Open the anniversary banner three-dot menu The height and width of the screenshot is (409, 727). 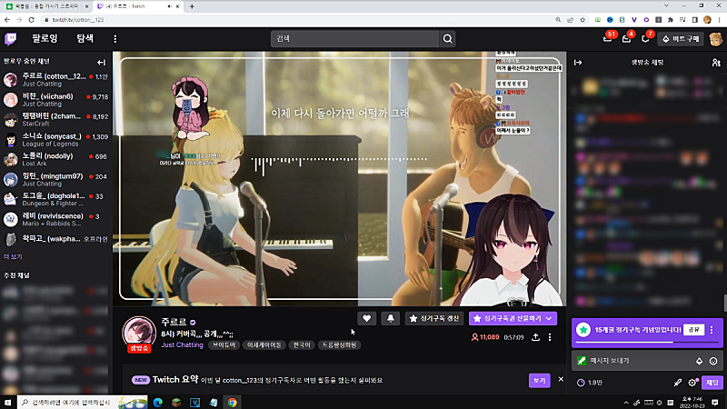click(712, 330)
